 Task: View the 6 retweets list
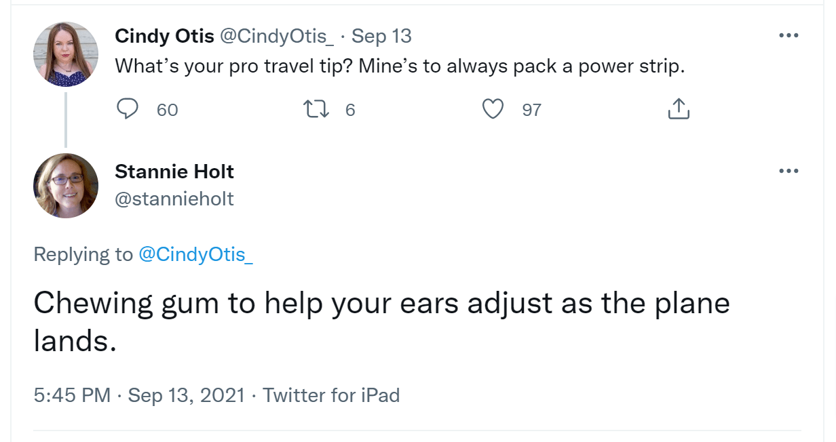click(x=349, y=108)
